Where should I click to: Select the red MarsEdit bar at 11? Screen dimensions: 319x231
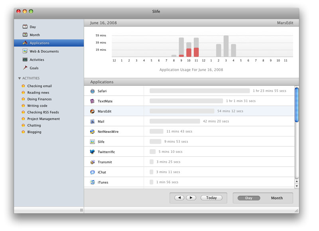(x=196, y=52)
